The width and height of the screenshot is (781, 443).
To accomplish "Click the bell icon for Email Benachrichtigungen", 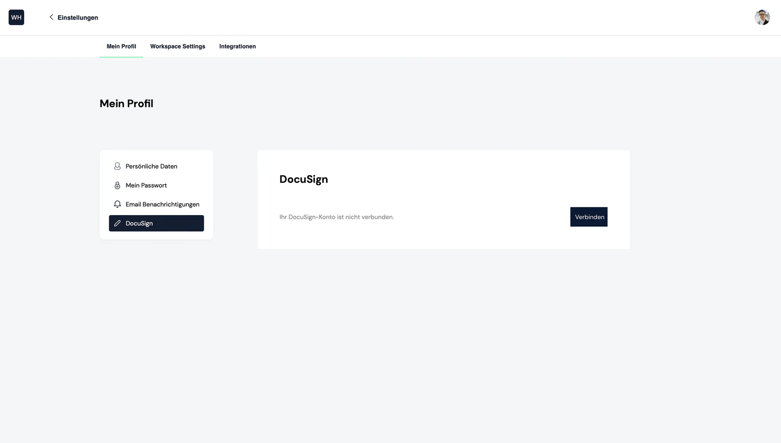I will pyautogui.click(x=117, y=204).
